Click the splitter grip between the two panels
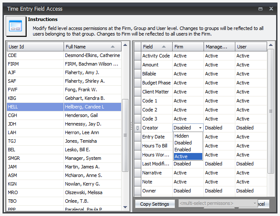Image resolution: width=280 pixels, height=216 pixels. (131, 125)
